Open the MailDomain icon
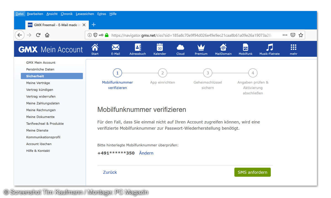 click(223, 47)
